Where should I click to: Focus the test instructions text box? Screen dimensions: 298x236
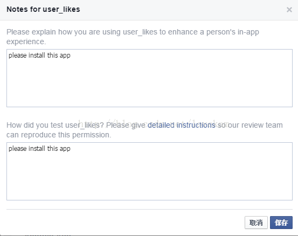pos(149,171)
